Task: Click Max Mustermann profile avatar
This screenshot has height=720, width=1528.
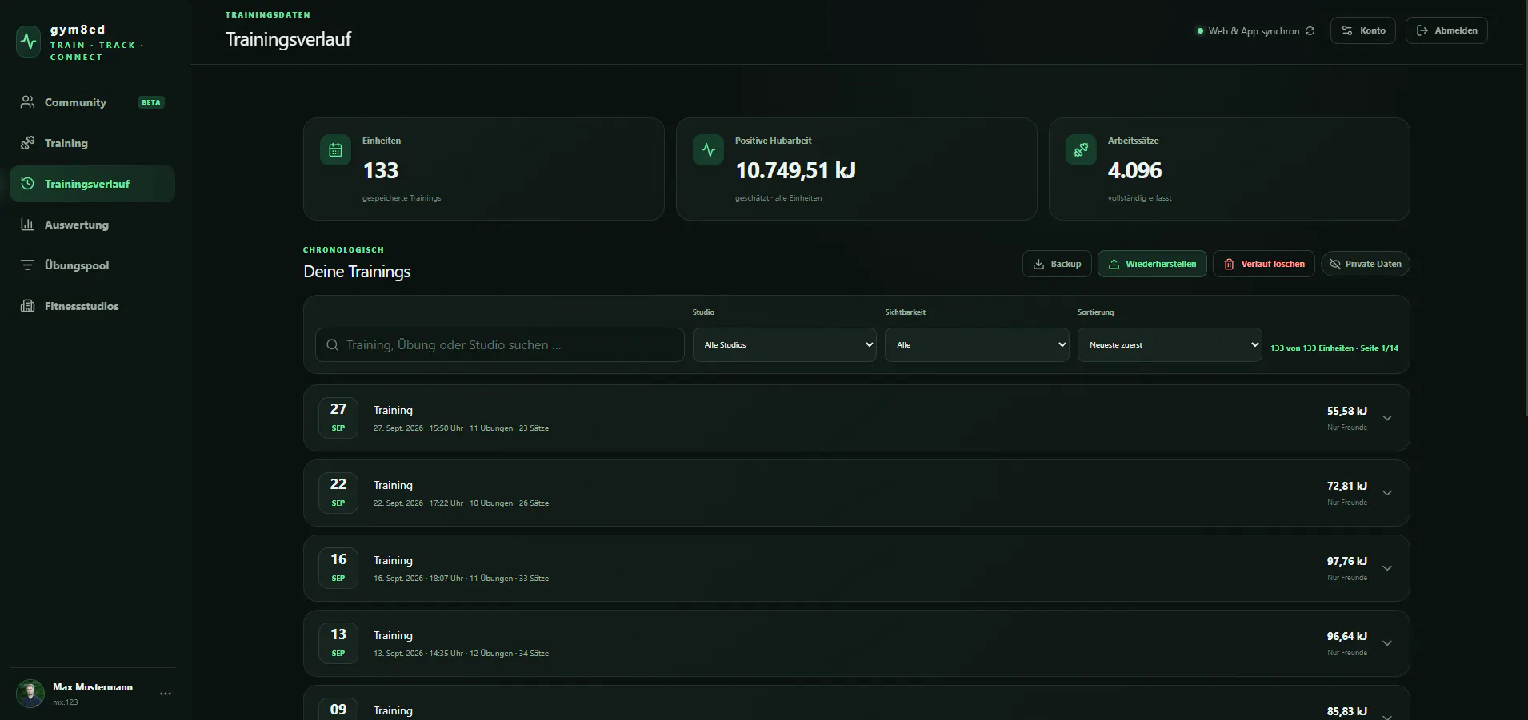Action: [x=30, y=694]
